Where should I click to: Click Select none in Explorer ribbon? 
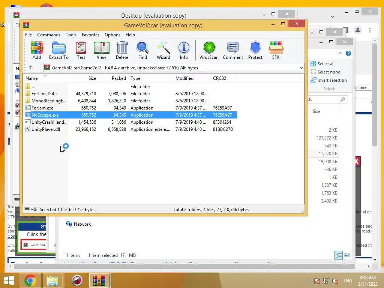[x=325, y=72]
